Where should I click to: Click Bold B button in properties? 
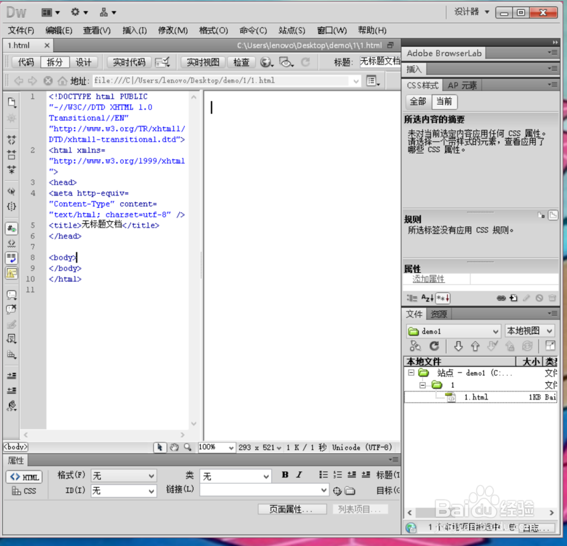click(285, 475)
